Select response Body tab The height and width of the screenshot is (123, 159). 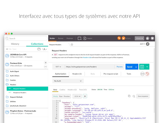point(55,90)
